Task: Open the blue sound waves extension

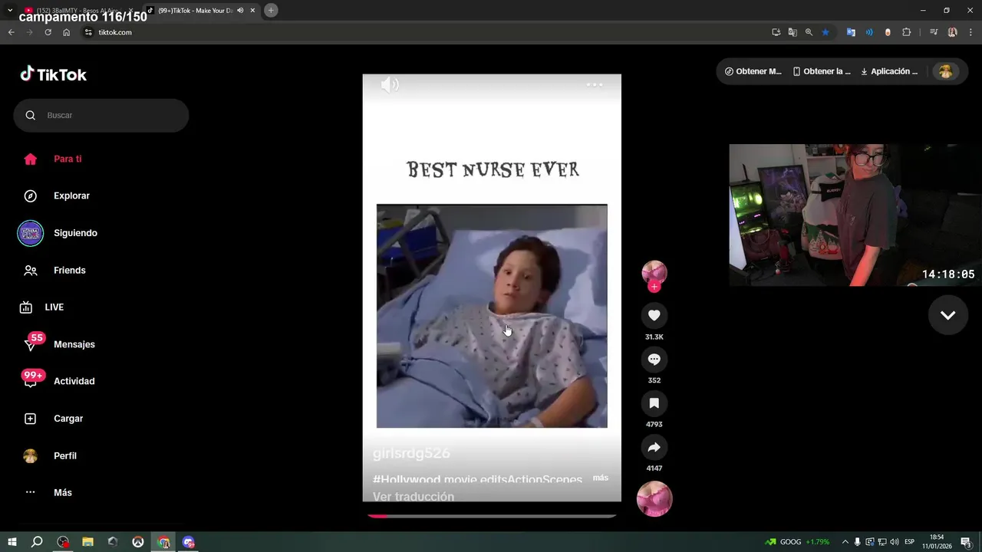Action: [x=869, y=32]
